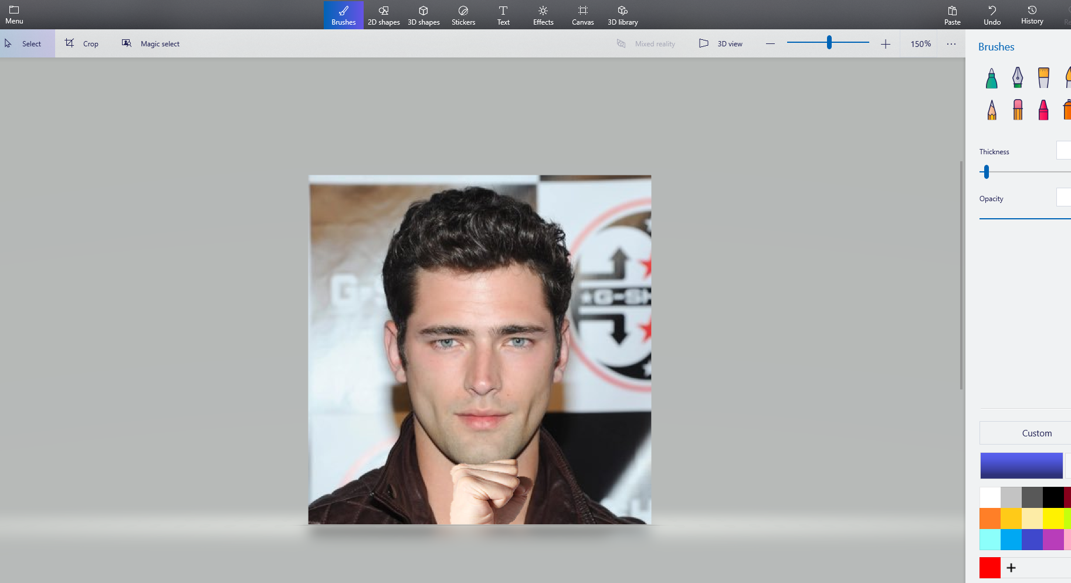Pick the Pencil brush
Screen dimensions: 1071x583
coord(991,110)
